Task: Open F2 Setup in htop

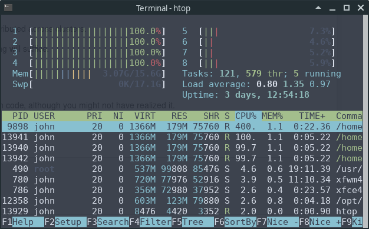Action: tap(65, 222)
